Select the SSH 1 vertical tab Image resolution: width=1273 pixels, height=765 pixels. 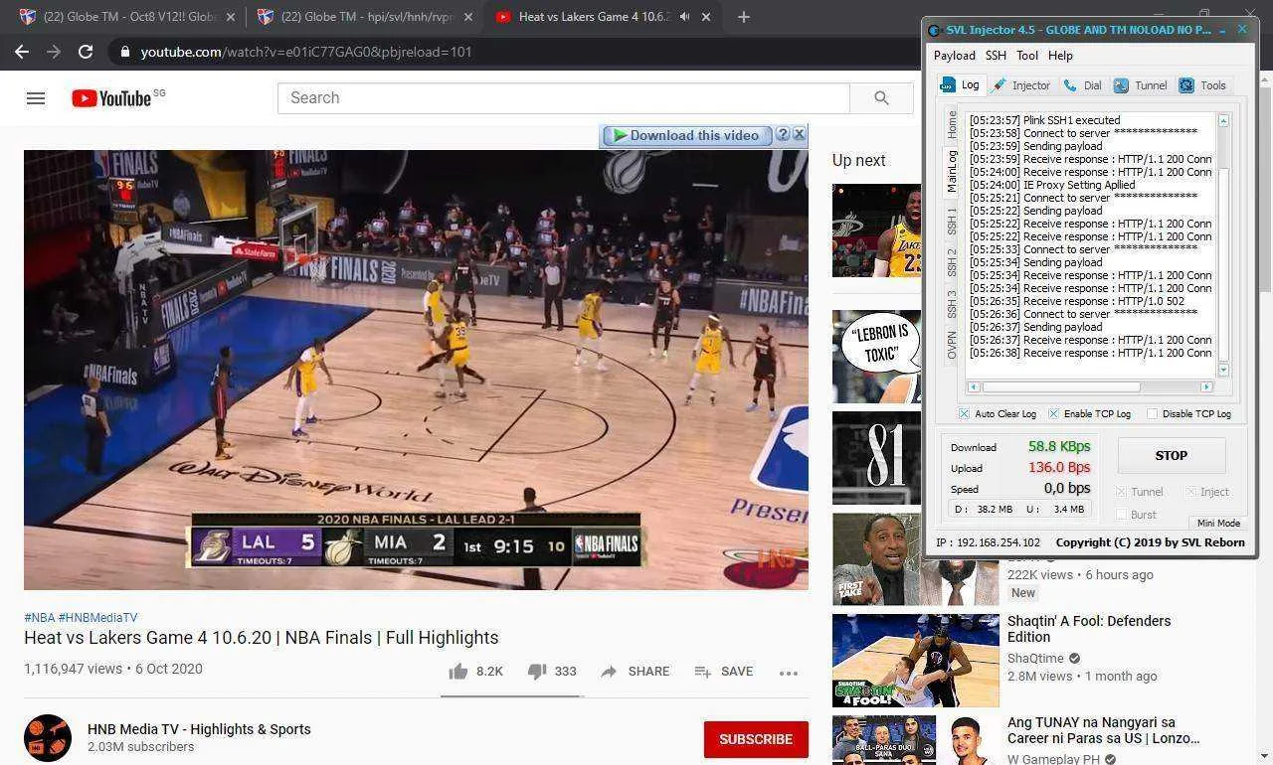[x=952, y=223]
